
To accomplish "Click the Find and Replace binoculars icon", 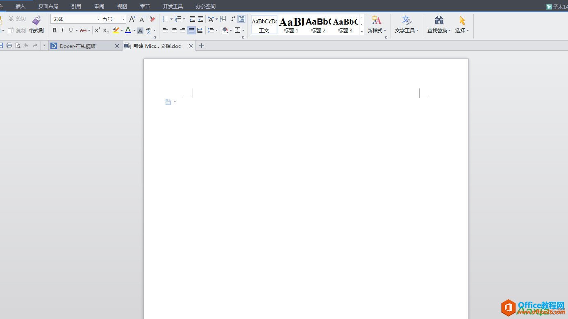I will [439, 20].
